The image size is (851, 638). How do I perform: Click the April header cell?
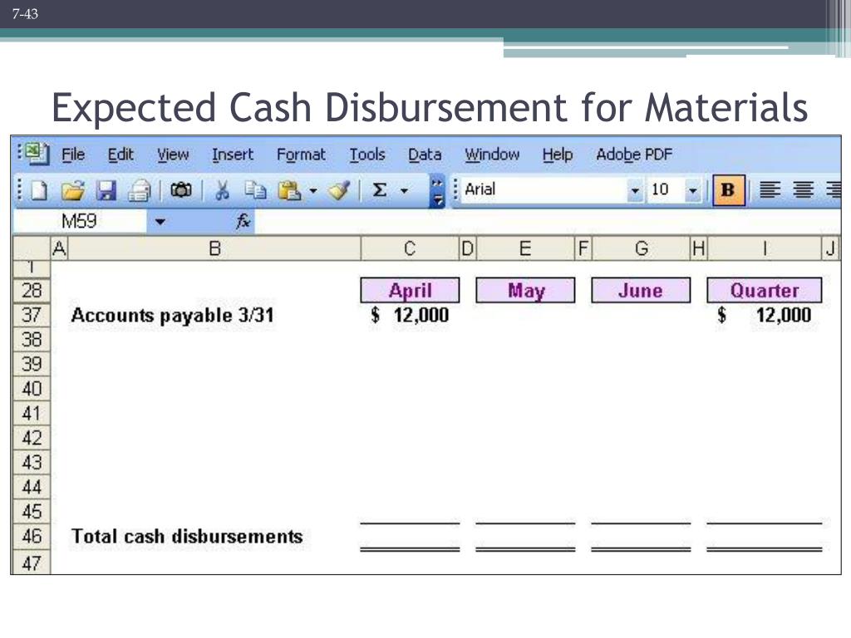tap(410, 290)
